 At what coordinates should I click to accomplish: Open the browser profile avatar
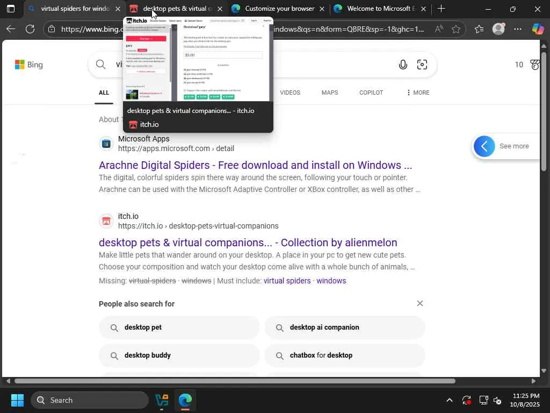[x=498, y=29]
